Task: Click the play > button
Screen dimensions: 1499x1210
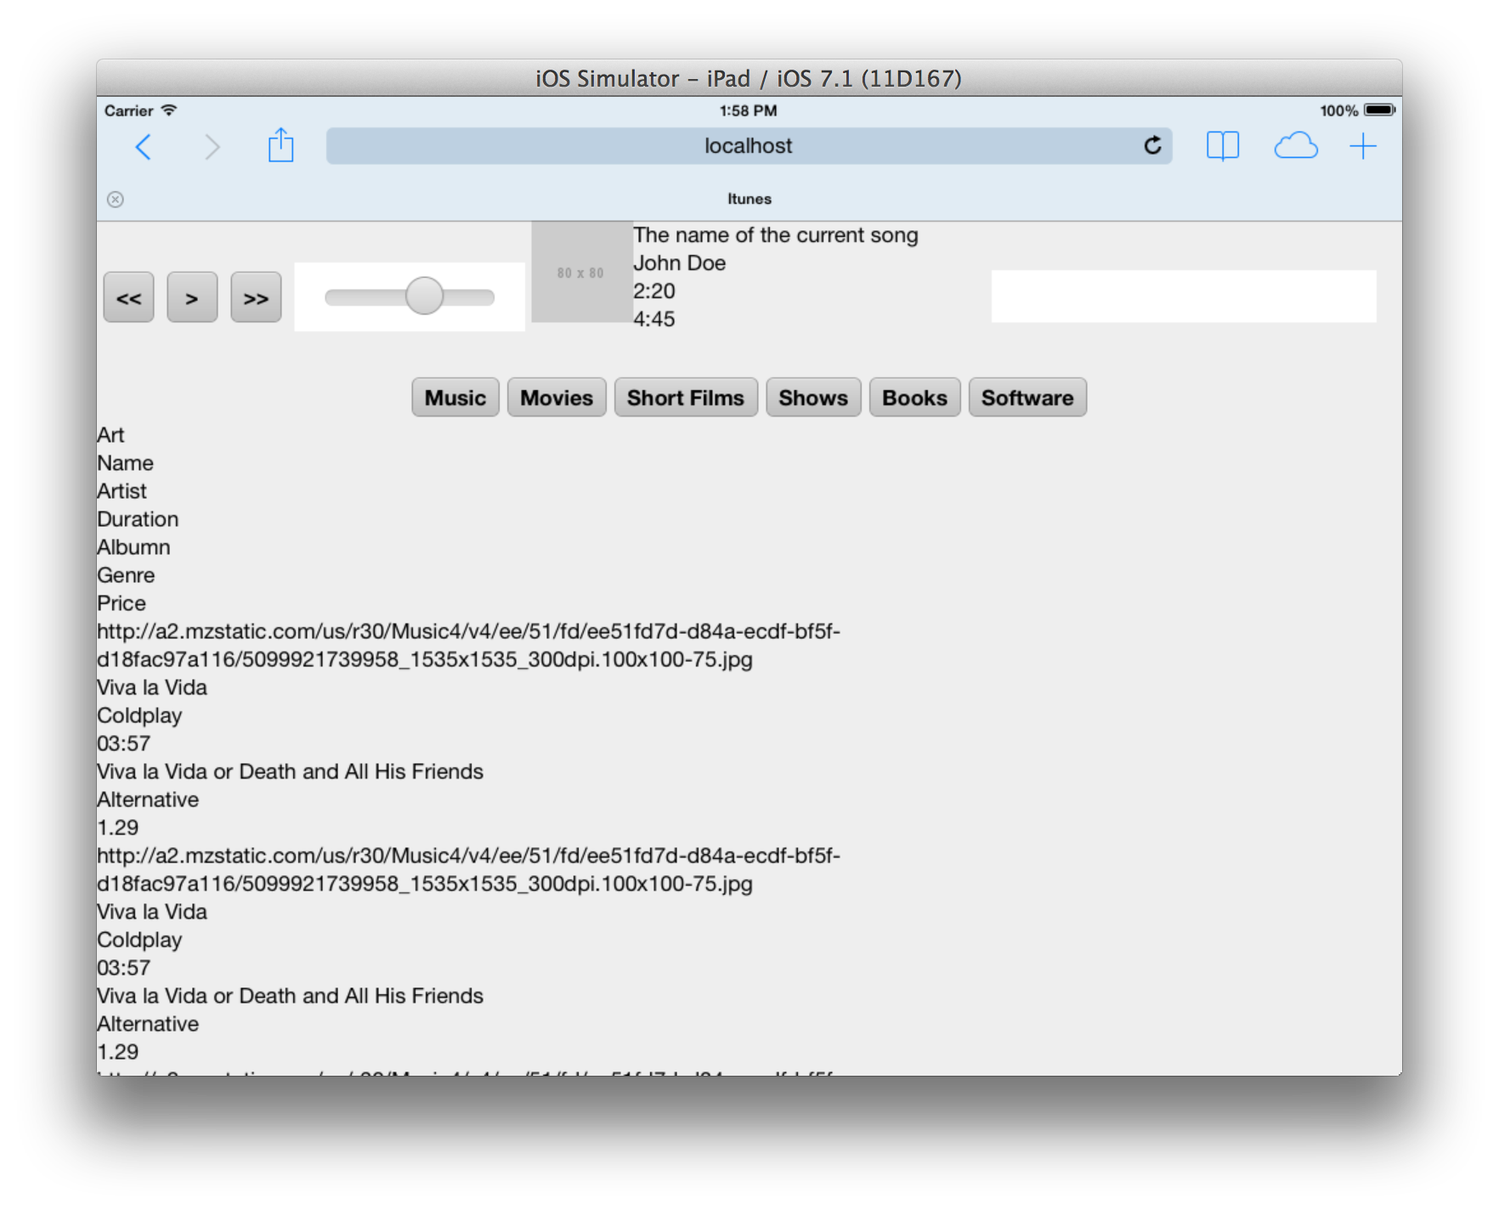Action: point(192,297)
